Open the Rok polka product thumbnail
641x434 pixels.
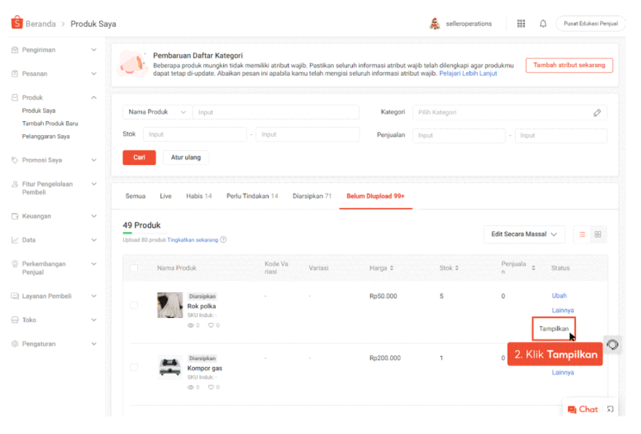pyautogui.click(x=170, y=305)
